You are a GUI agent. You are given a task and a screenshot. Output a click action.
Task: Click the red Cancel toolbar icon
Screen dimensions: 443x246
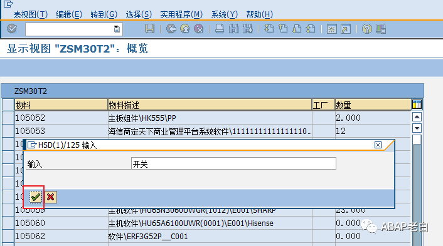(x=199, y=29)
